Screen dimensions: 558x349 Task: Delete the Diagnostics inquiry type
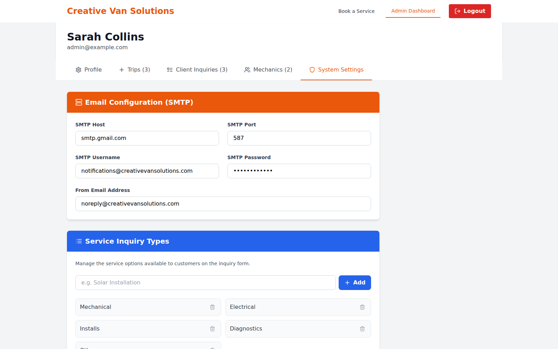click(362, 329)
